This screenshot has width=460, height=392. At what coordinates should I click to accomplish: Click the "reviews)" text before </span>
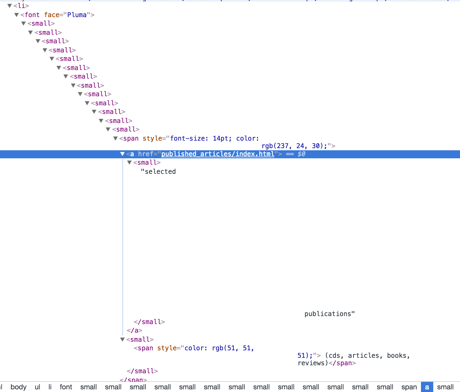pyautogui.click(x=313, y=363)
